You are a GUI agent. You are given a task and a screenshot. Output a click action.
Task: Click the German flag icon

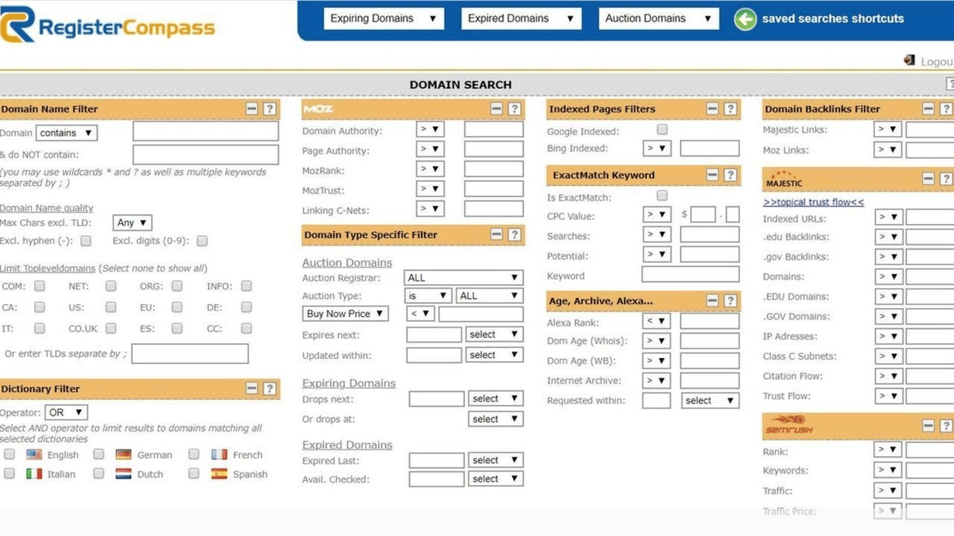(x=124, y=454)
